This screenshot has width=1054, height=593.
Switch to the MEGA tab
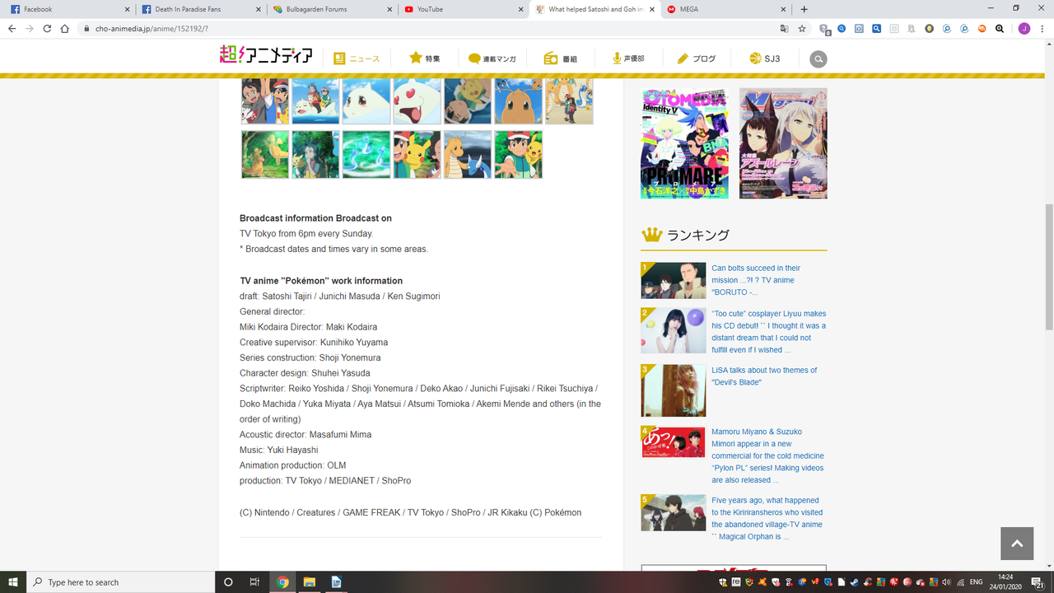coord(725,9)
